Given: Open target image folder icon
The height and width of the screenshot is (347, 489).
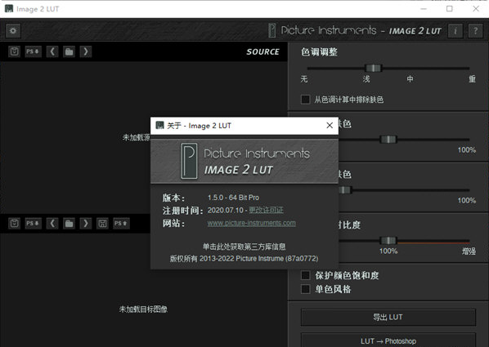Looking at the screenshot, I should click(x=70, y=224).
